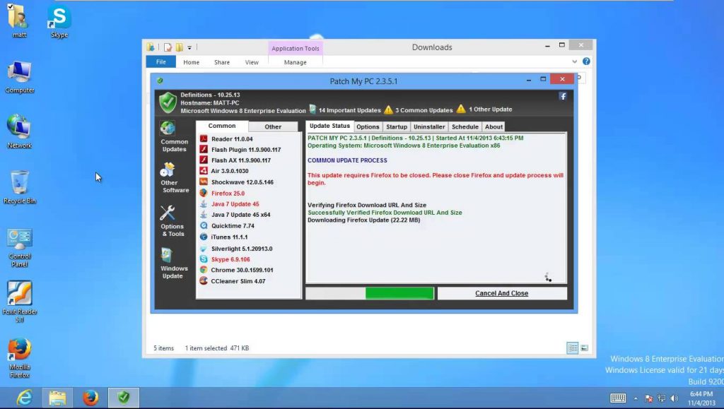Click 1 Other Update warning
This screenshot has width=724, height=409.
tap(484, 109)
